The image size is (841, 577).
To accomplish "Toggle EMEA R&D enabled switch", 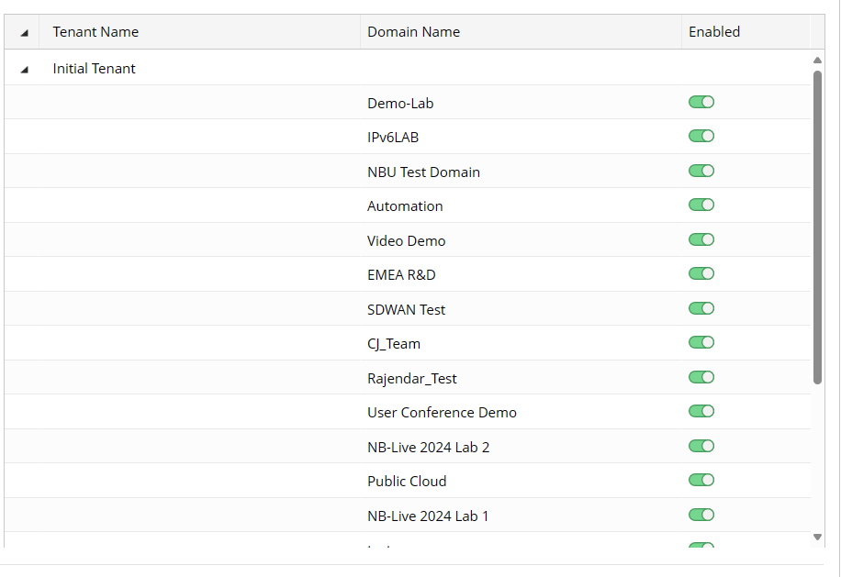I will click(x=701, y=274).
